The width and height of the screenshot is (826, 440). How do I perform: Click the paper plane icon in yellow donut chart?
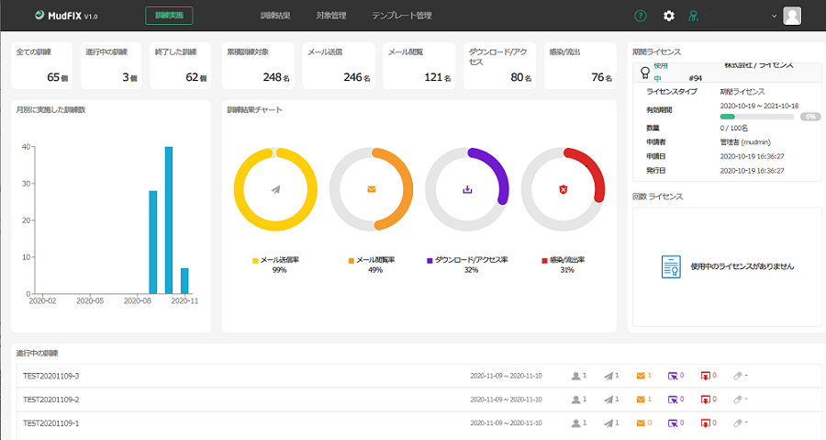pos(275,189)
